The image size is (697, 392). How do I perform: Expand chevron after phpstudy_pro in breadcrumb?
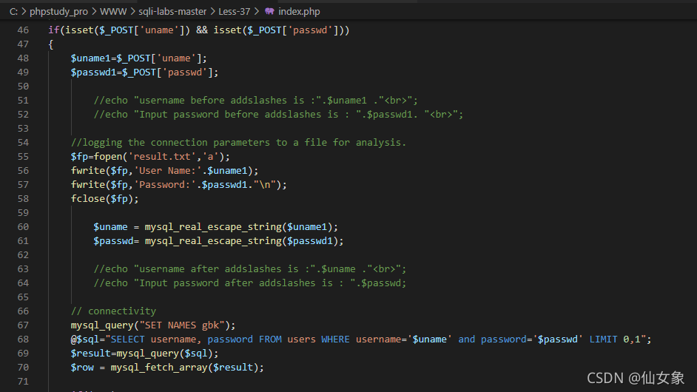[x=94, y=11]
